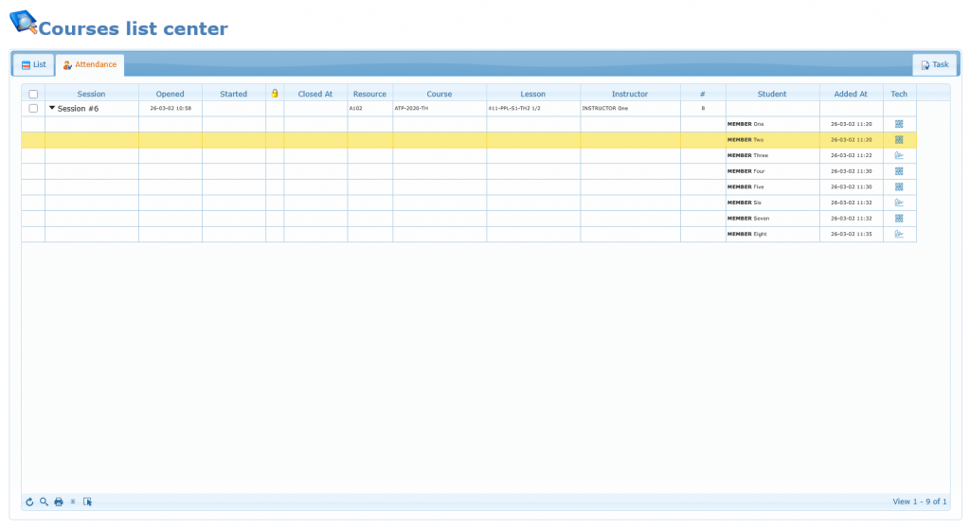Sort by the Student column header
Screen dimensions: 970x529
click(772, 94)
